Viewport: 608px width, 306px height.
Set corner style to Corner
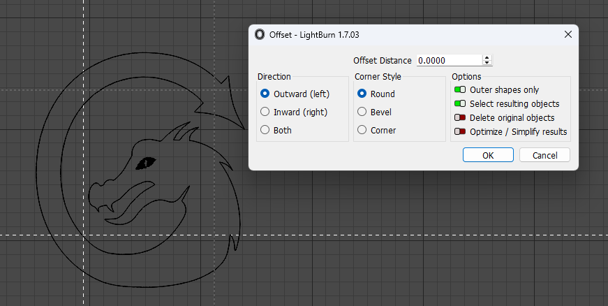pyautogui.click(x=362, y=130)
